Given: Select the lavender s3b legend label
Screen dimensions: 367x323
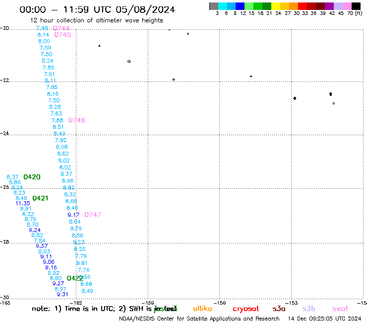Looking at the screenshot, I should point(308,309).
